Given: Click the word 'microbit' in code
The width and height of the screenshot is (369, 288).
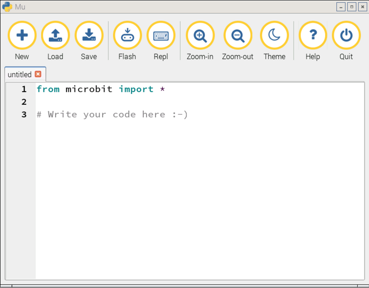Looking at the screenshot, I should coord(89,89).
